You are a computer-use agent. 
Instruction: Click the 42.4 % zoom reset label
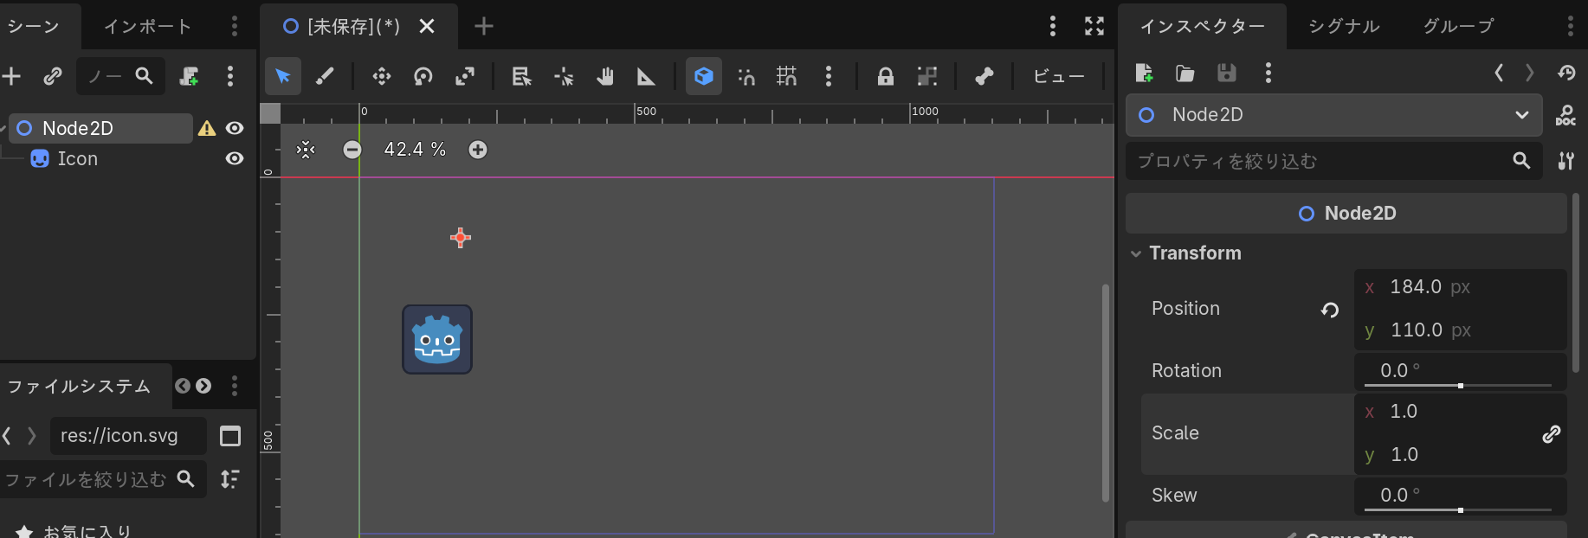(x=415, y=150)
